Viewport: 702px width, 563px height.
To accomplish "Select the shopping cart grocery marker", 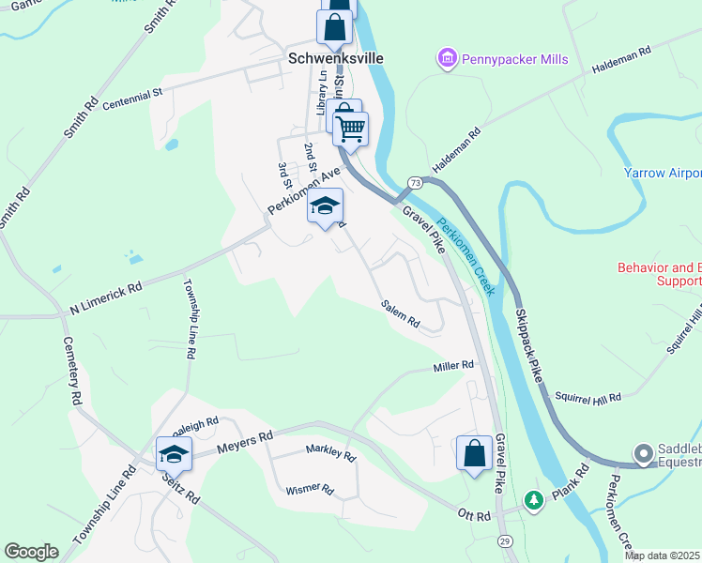I will tap(351, 132).
